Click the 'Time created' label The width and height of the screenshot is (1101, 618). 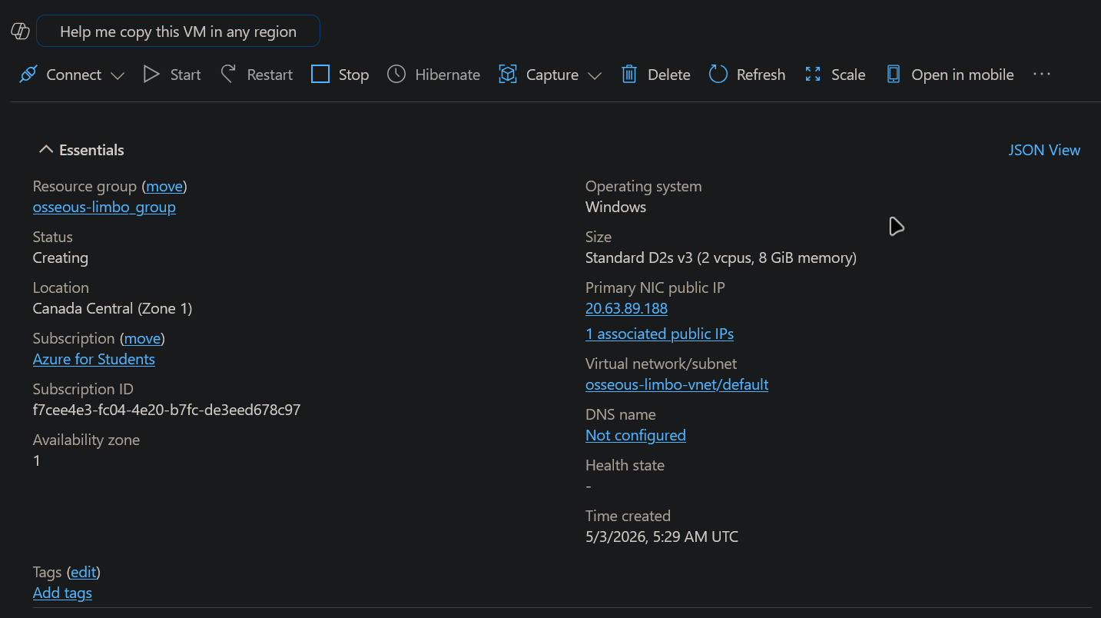point(628,516)
